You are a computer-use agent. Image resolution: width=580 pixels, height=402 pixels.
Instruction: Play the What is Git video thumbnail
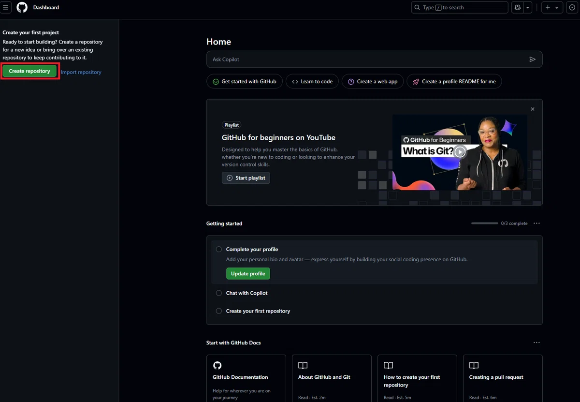pyautogui.click(x=460, y=152)
